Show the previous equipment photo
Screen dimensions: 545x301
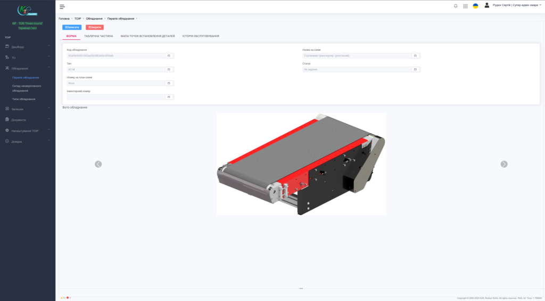(x=98, y=164)
